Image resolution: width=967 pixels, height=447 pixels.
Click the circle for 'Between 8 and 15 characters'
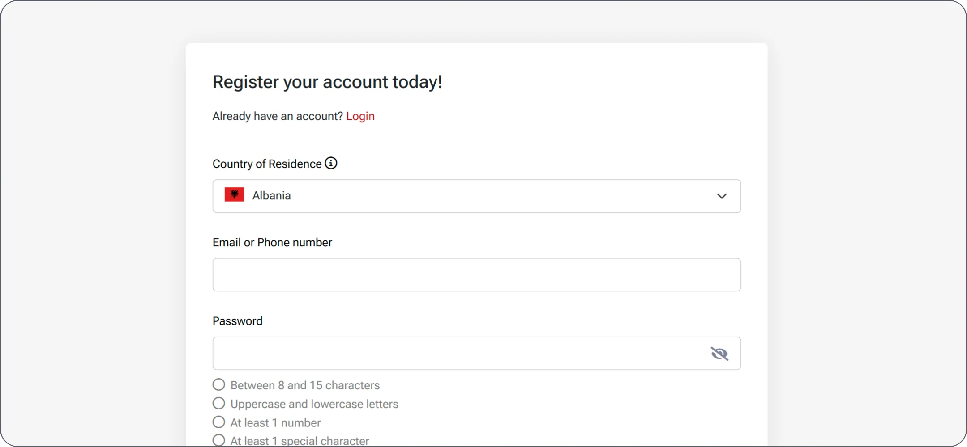219,384
